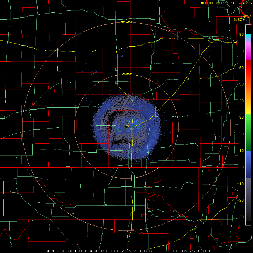
Task: Click the Super-Resolution Base Reflectivity caption
Action: [128, 251]
